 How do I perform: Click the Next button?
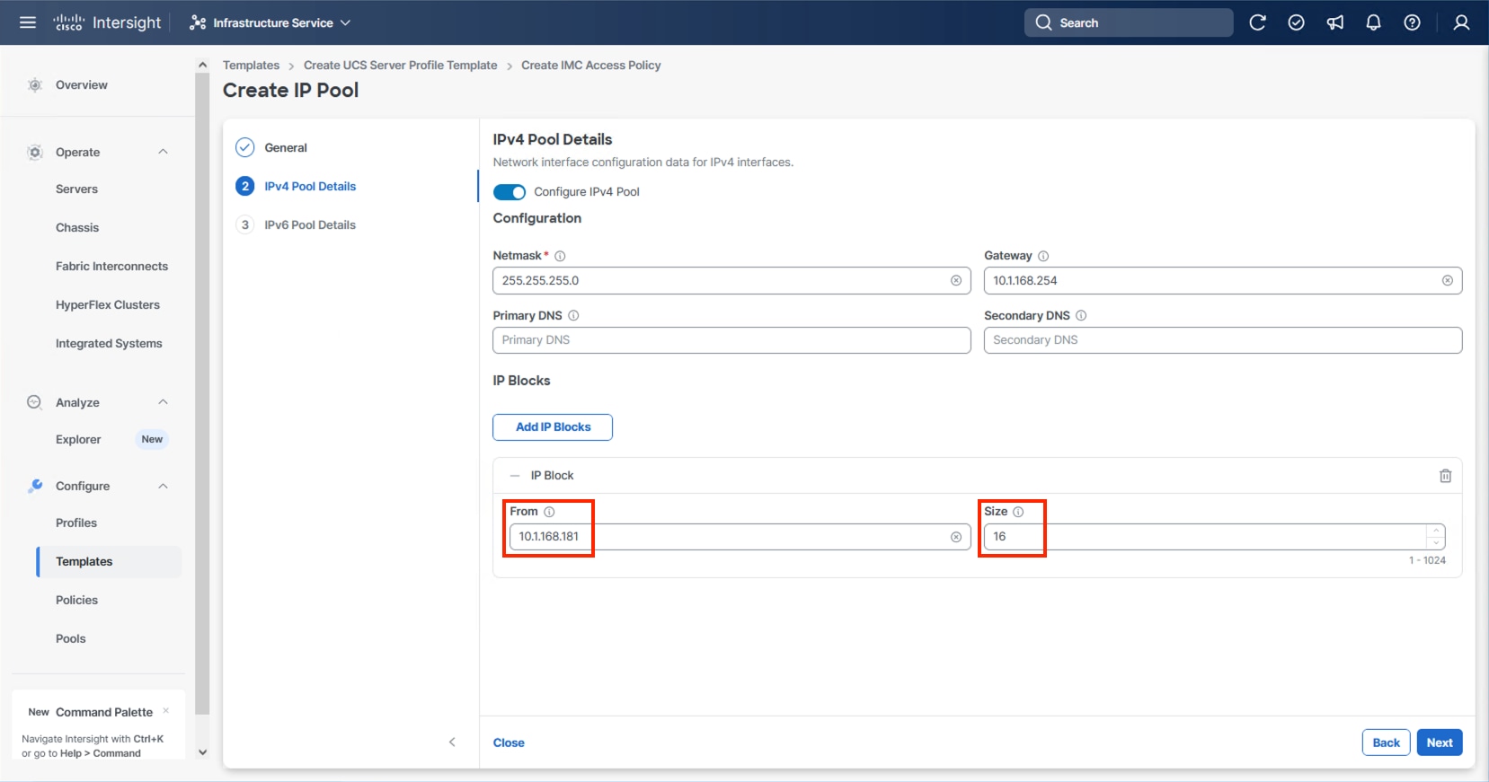click(1440, 742)
